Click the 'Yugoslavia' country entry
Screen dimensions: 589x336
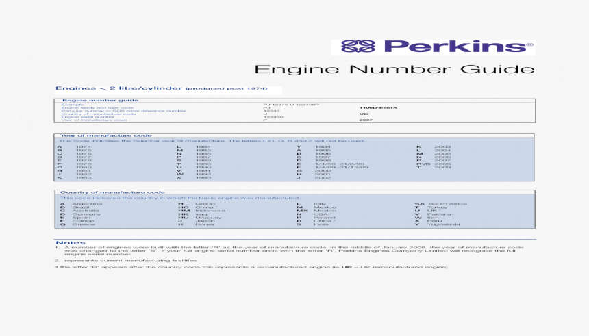click(x=444, y=224)
